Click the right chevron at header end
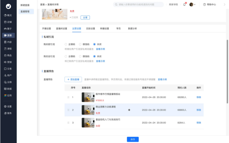This screenshot has height=143, width=229. click(224, 5)
